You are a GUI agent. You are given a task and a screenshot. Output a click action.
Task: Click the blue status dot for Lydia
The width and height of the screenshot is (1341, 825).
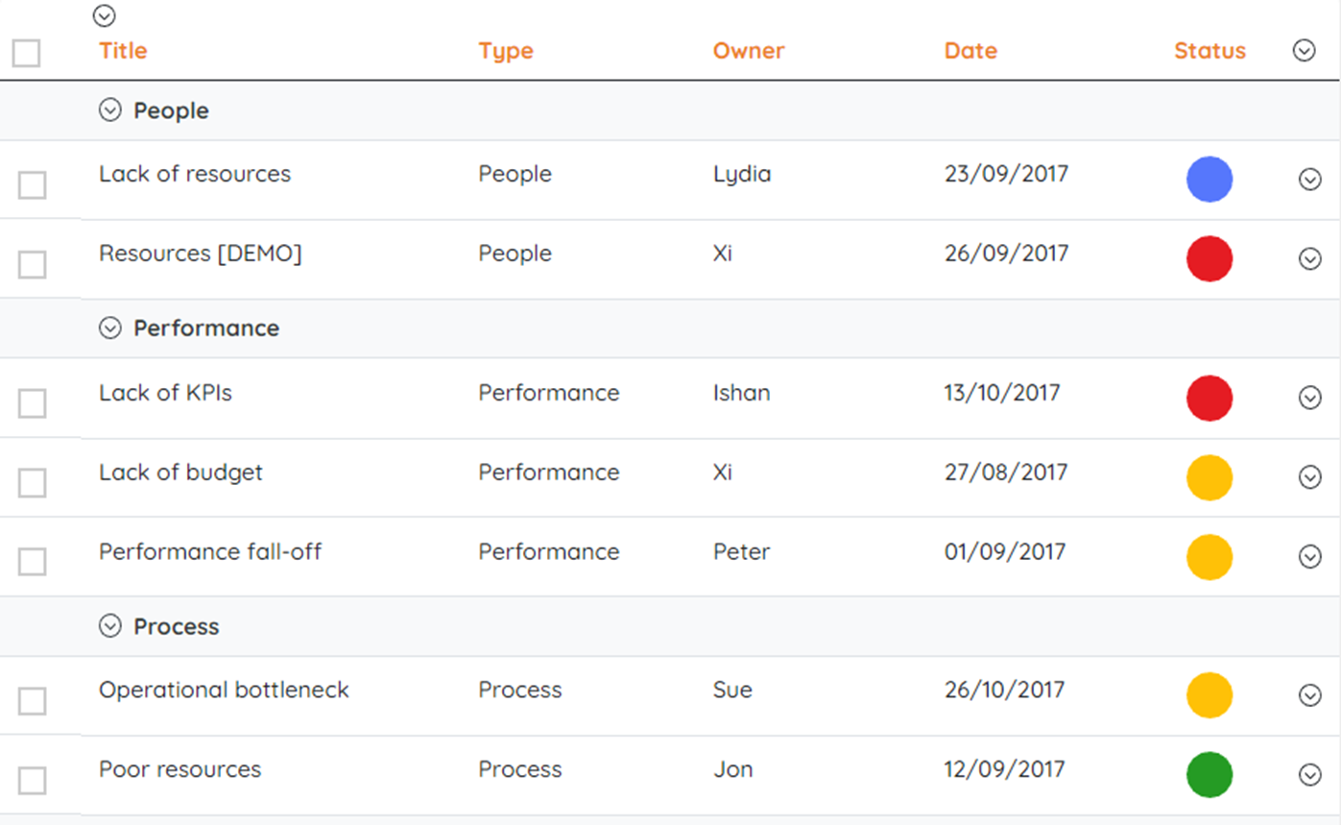(x=1209, y=180)
